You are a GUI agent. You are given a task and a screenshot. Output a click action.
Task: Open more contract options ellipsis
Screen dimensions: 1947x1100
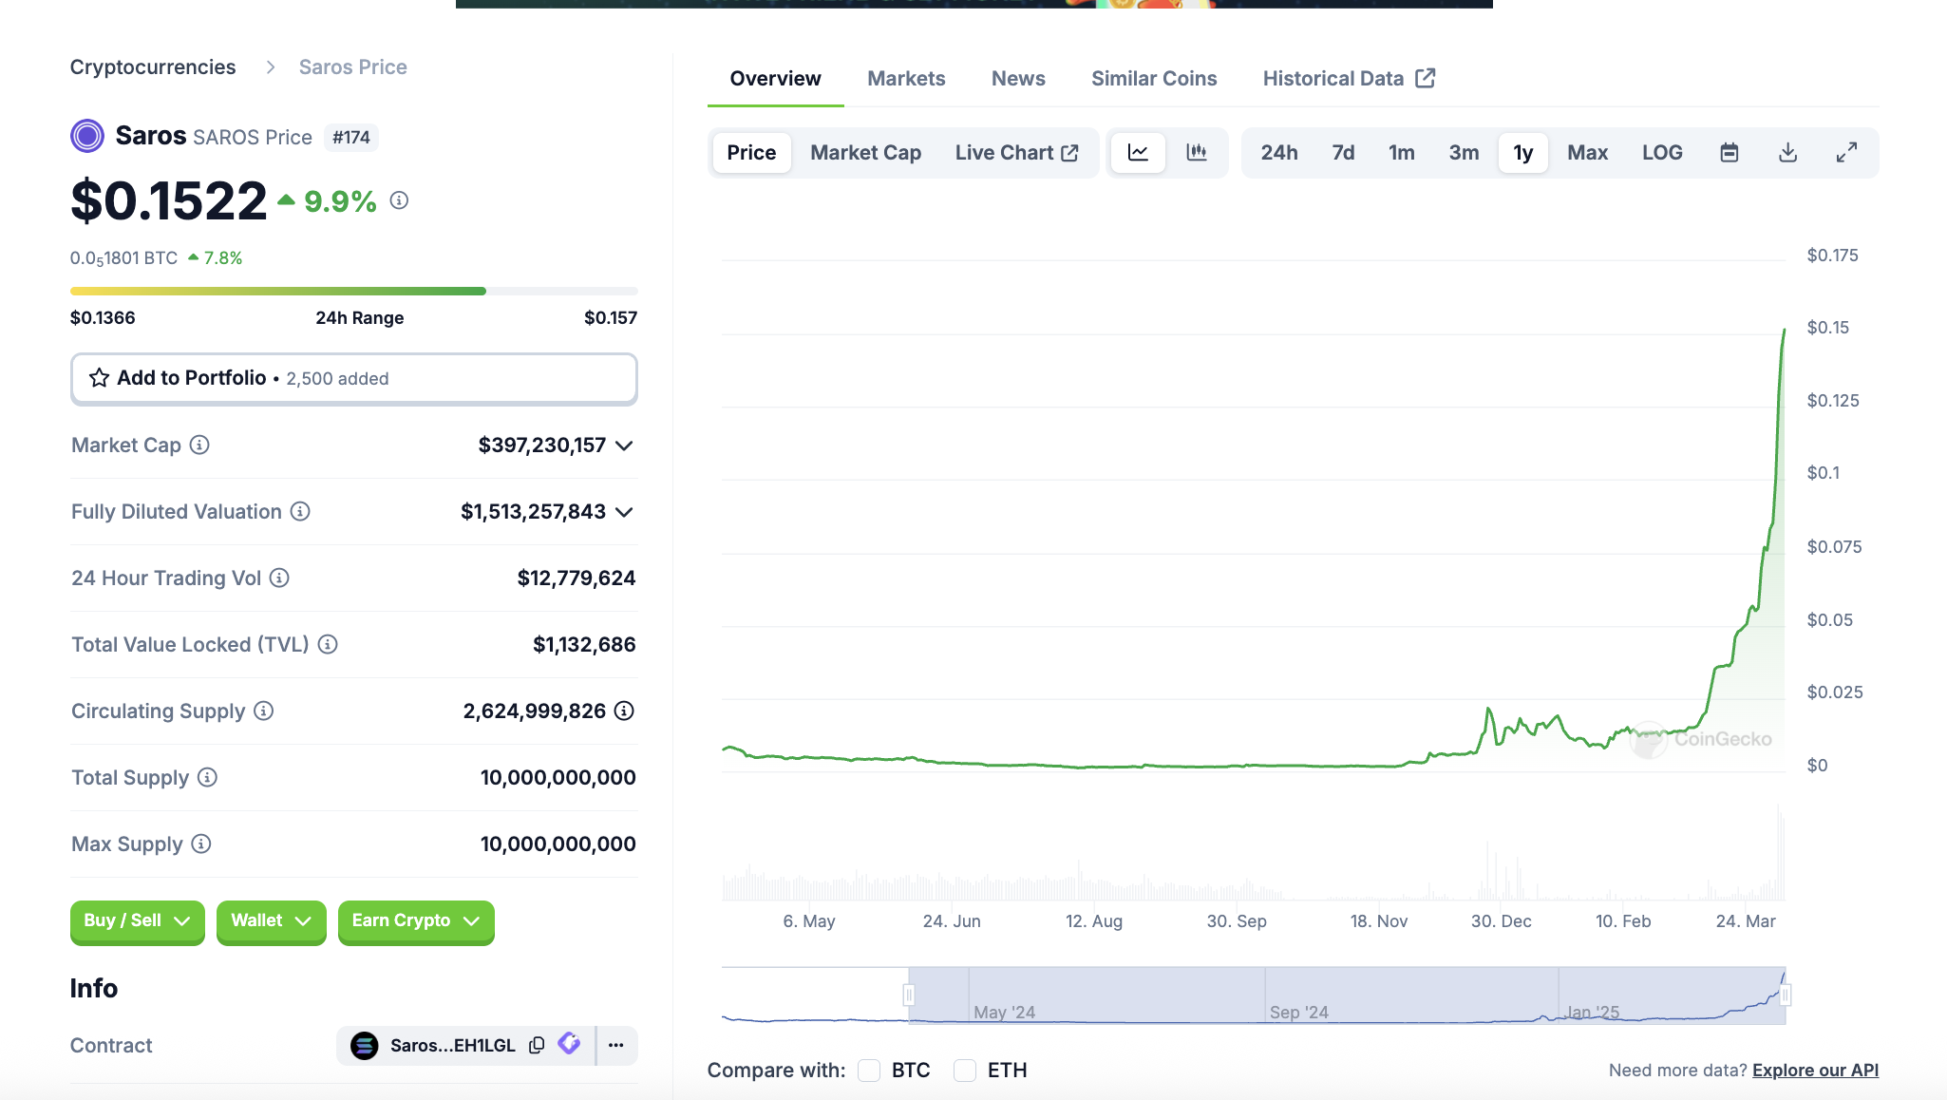coord(616,1045)
